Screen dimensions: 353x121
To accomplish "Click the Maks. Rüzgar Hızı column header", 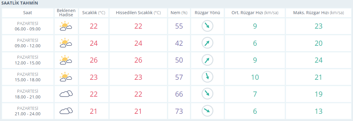I will pyautogui.click(x=319, y=13).
